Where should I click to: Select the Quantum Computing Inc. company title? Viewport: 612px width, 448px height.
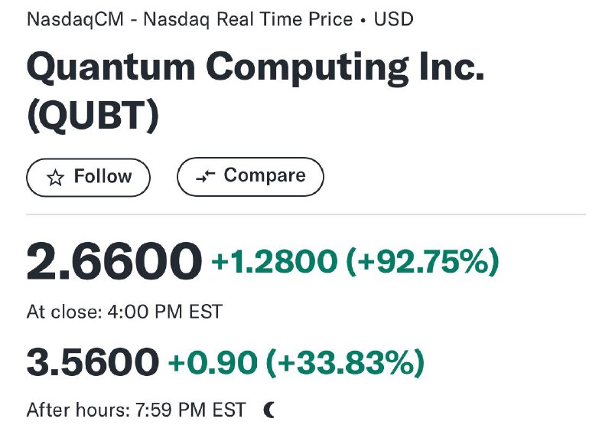256,68
